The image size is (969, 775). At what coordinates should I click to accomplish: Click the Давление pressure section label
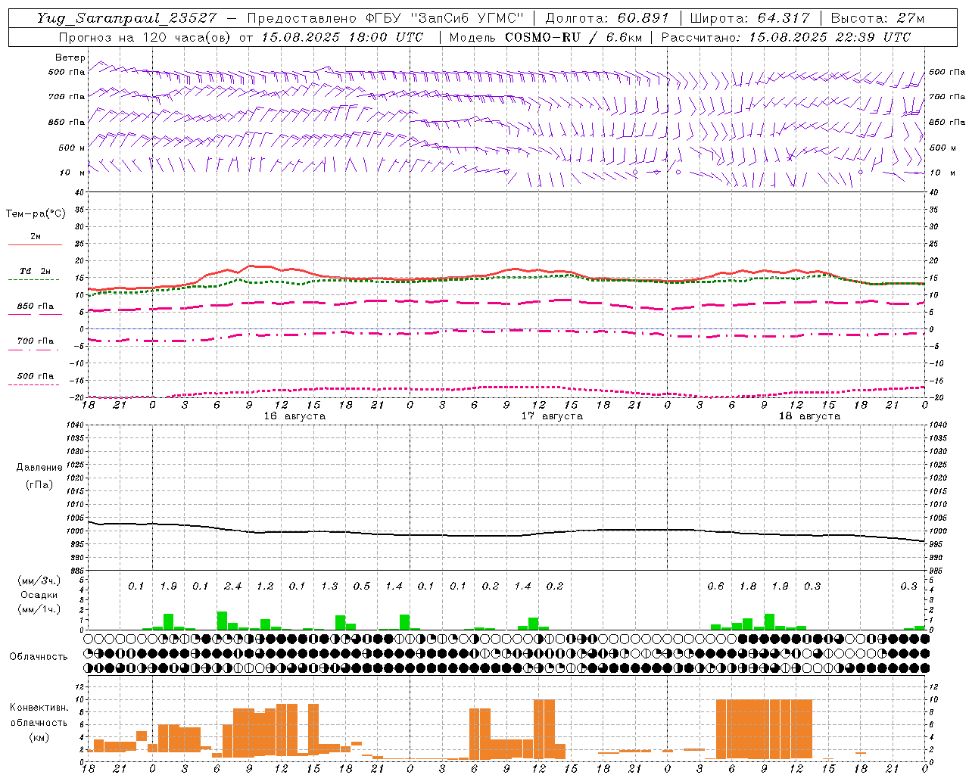(x=39, y=468)
